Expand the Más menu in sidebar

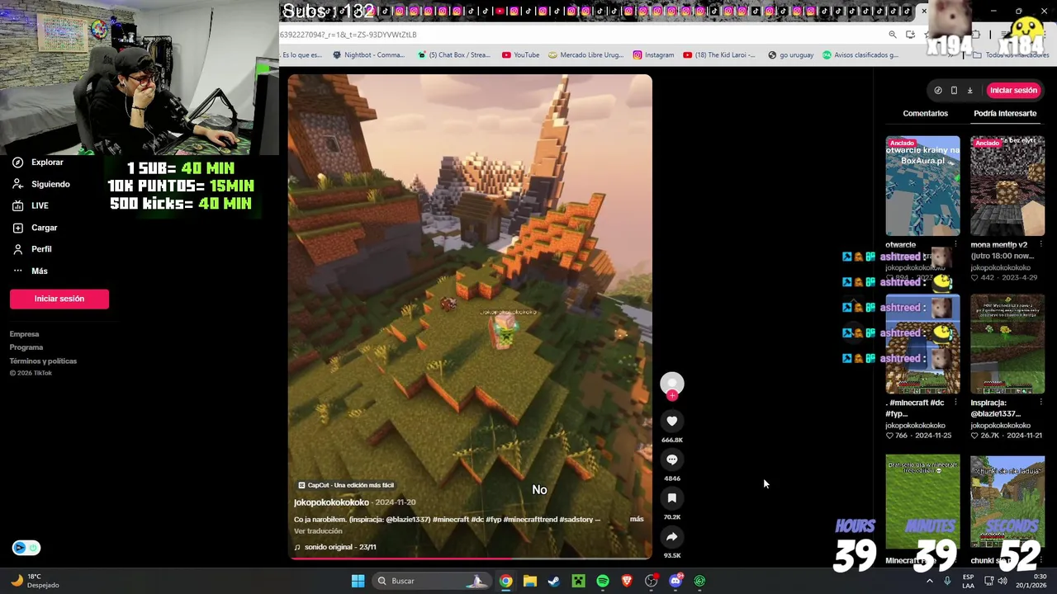pos(30,271)
